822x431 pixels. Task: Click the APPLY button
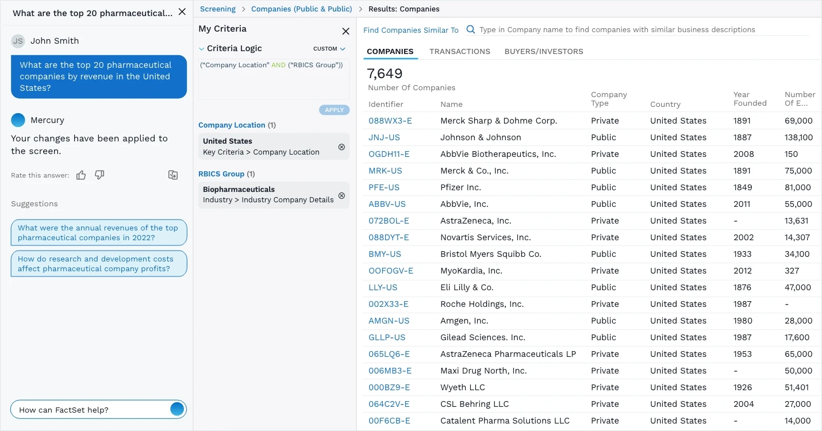click(334, 110)
